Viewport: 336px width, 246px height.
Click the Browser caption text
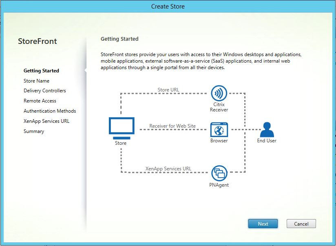pyautogui.click(x=219, y=141)
